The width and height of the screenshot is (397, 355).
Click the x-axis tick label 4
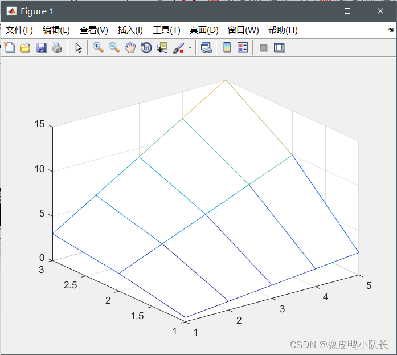point(325,297)
